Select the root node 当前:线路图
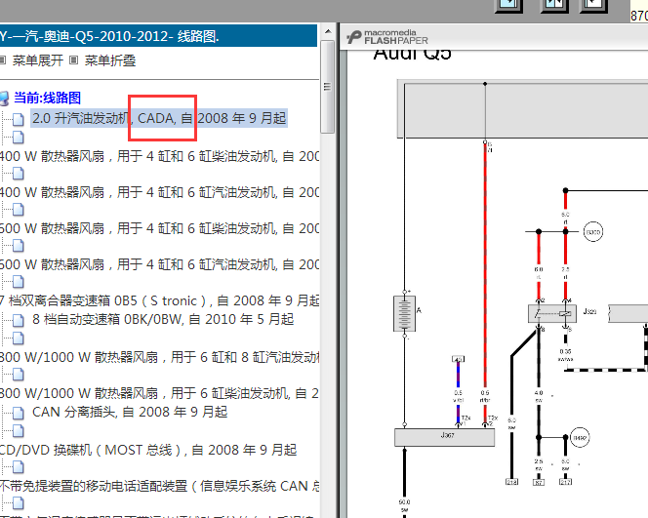The width and height of the screenshot is (648, 518). pyautogui.click(x=47, y=98)
